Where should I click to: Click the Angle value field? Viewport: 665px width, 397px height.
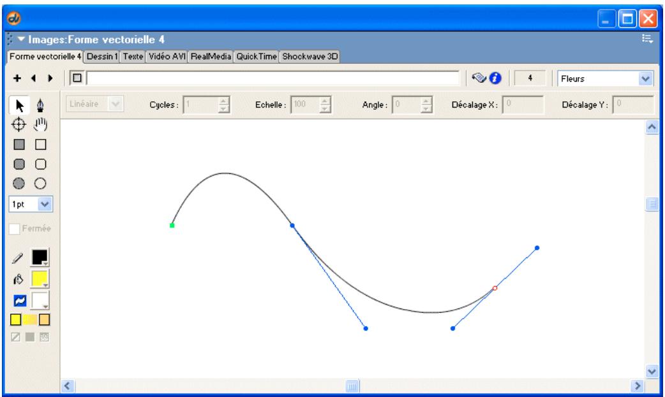tap(407, 105)
